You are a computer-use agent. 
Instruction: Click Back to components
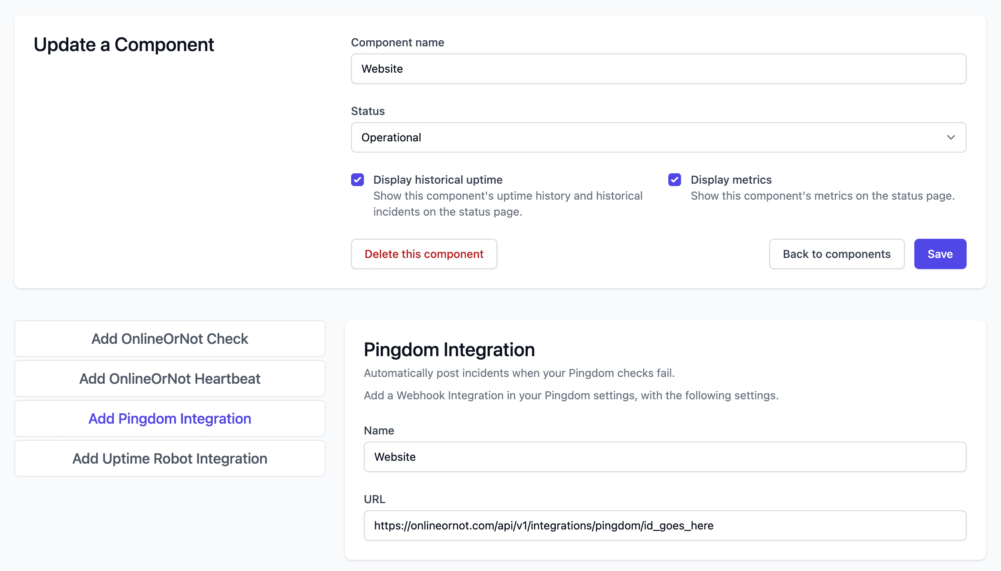(837, 254)
